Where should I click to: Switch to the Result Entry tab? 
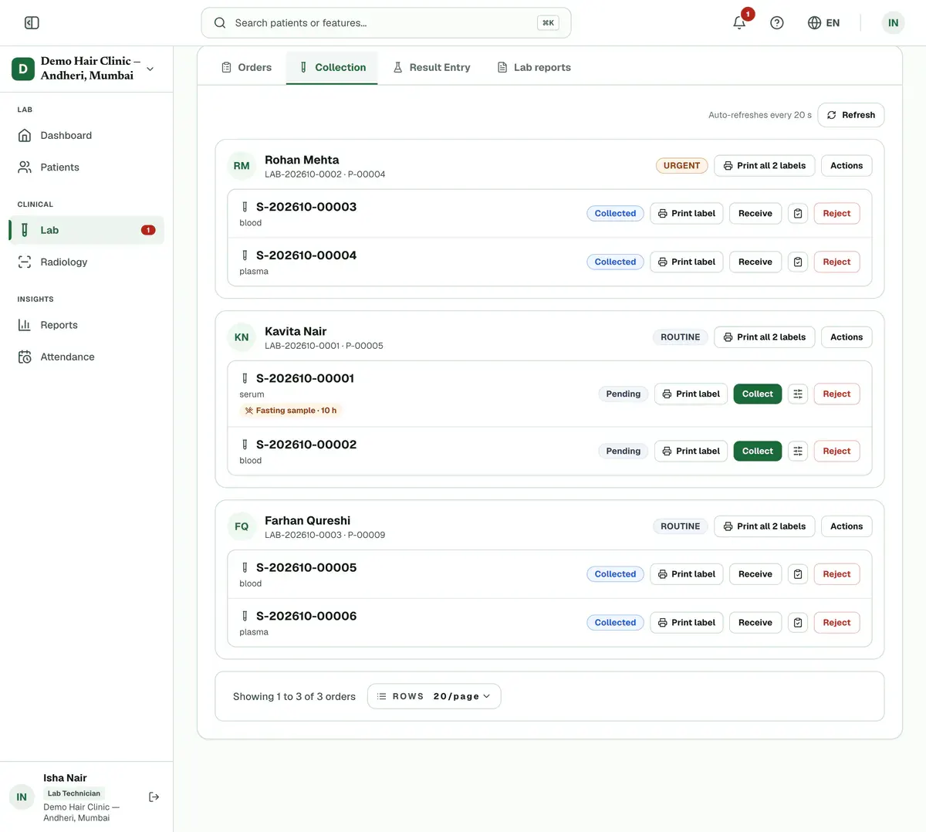tap(432, 68)
